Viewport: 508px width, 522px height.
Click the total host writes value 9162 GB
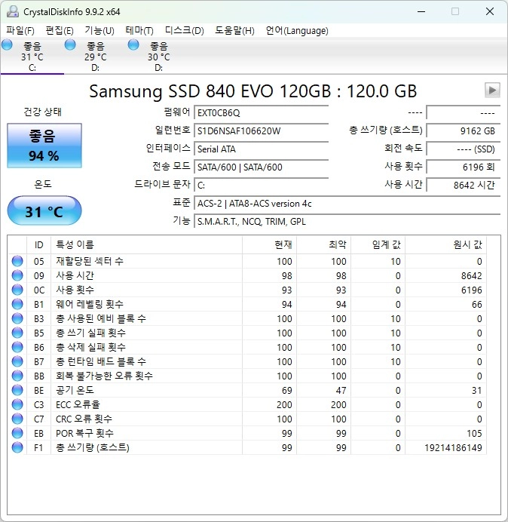pyautogui.click(x=463, y=130)
